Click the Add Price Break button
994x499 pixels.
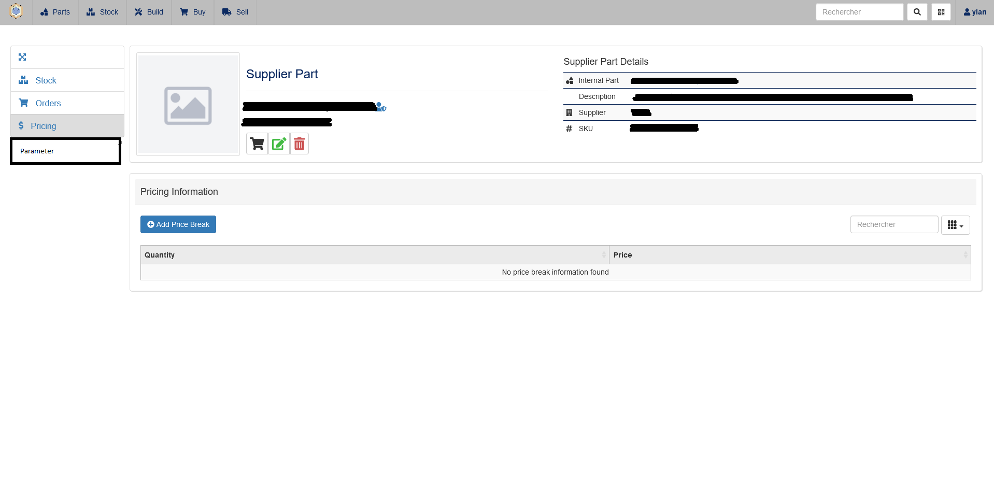point(178,224)
